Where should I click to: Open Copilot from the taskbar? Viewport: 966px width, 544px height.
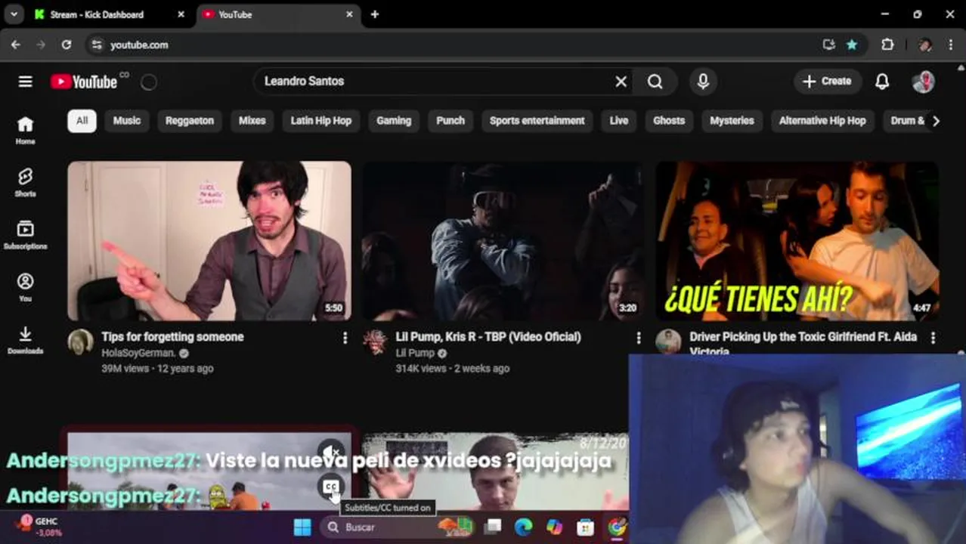tap(554, 527)
